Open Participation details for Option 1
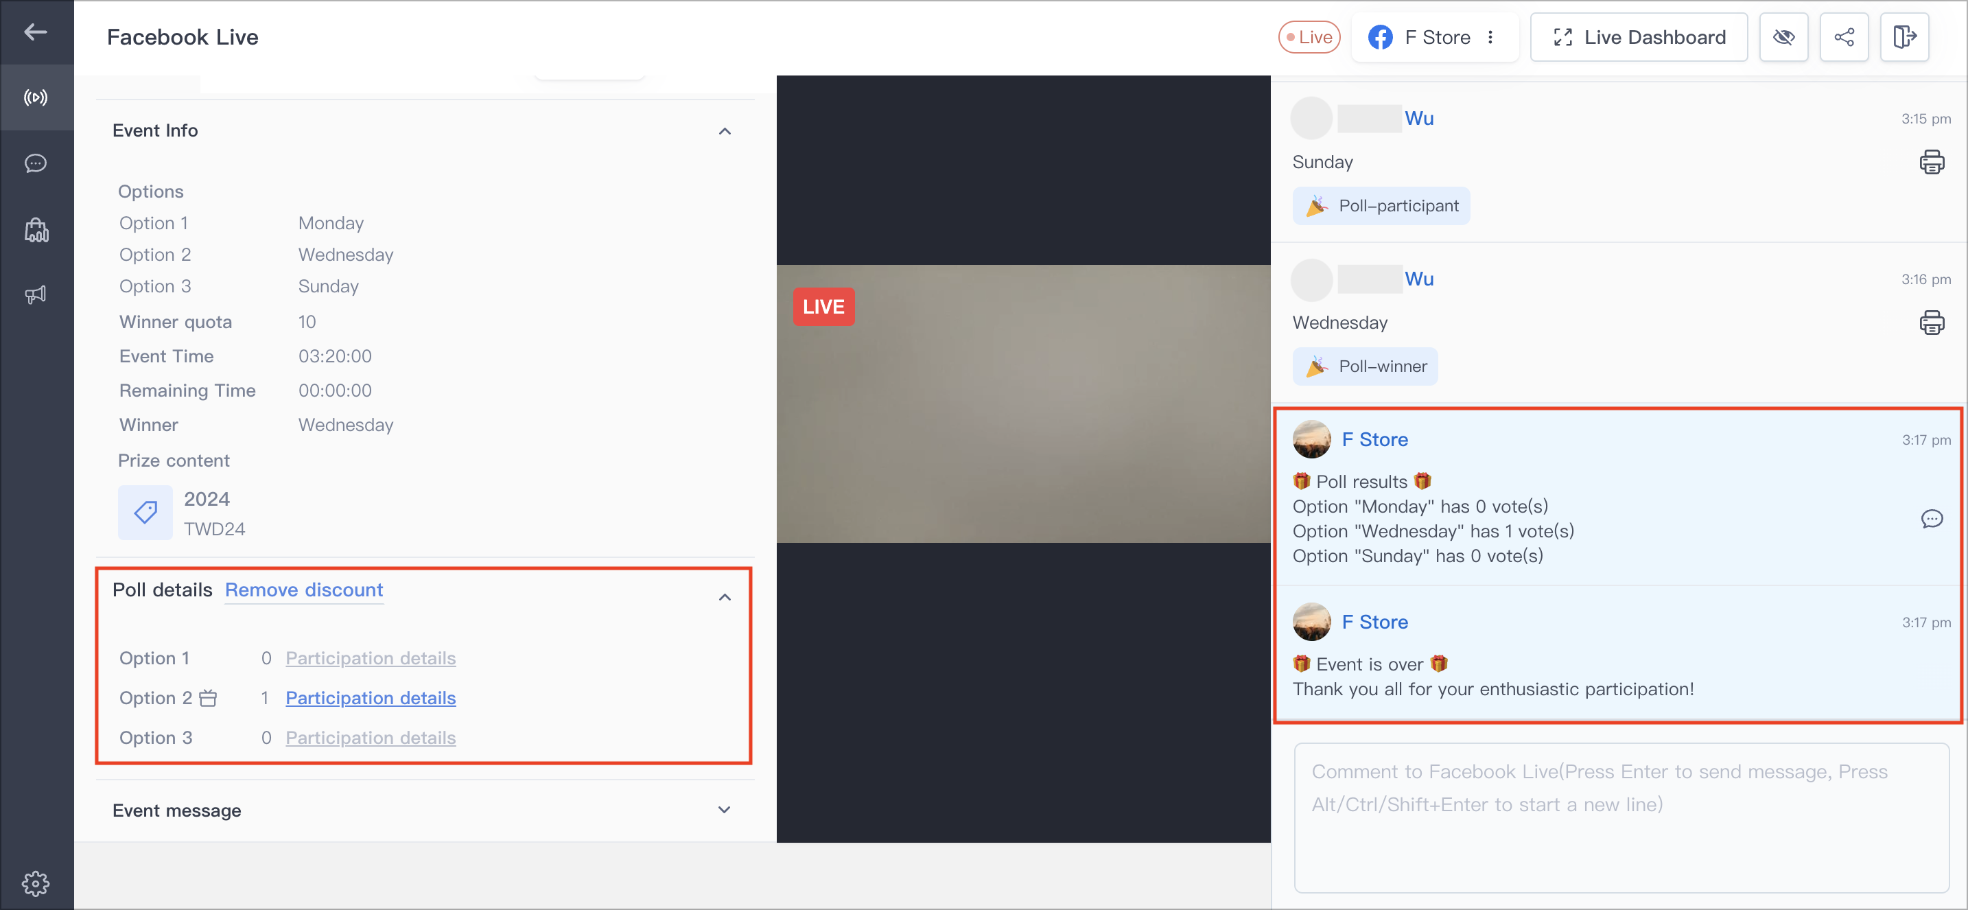Image resolution: width=1968 pixels, height=910 pixels. pyautogui.click(x=371, y=658)
